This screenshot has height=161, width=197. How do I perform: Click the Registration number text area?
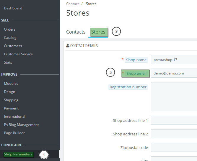point(174,97)
